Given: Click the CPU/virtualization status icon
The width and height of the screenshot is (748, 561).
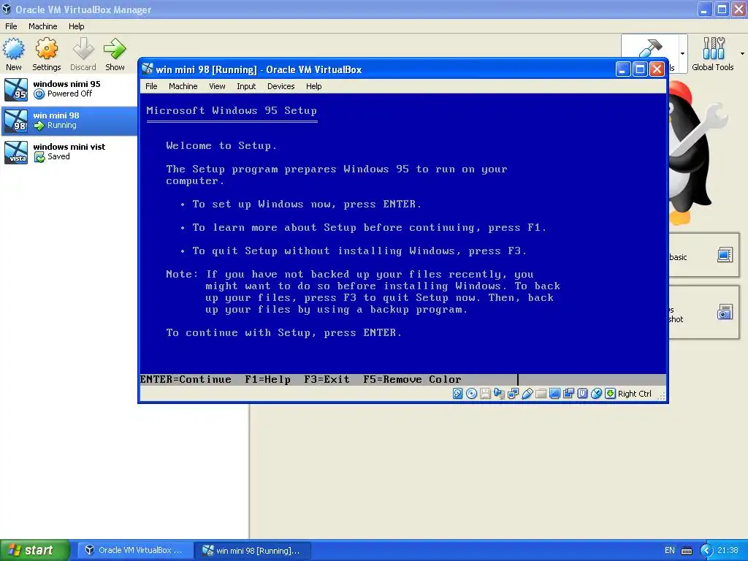Looking at the screenshot, I should point(582,394).
